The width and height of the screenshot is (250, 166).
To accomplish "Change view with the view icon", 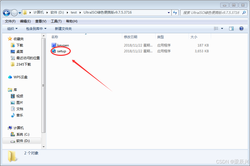I will point(216,28).
